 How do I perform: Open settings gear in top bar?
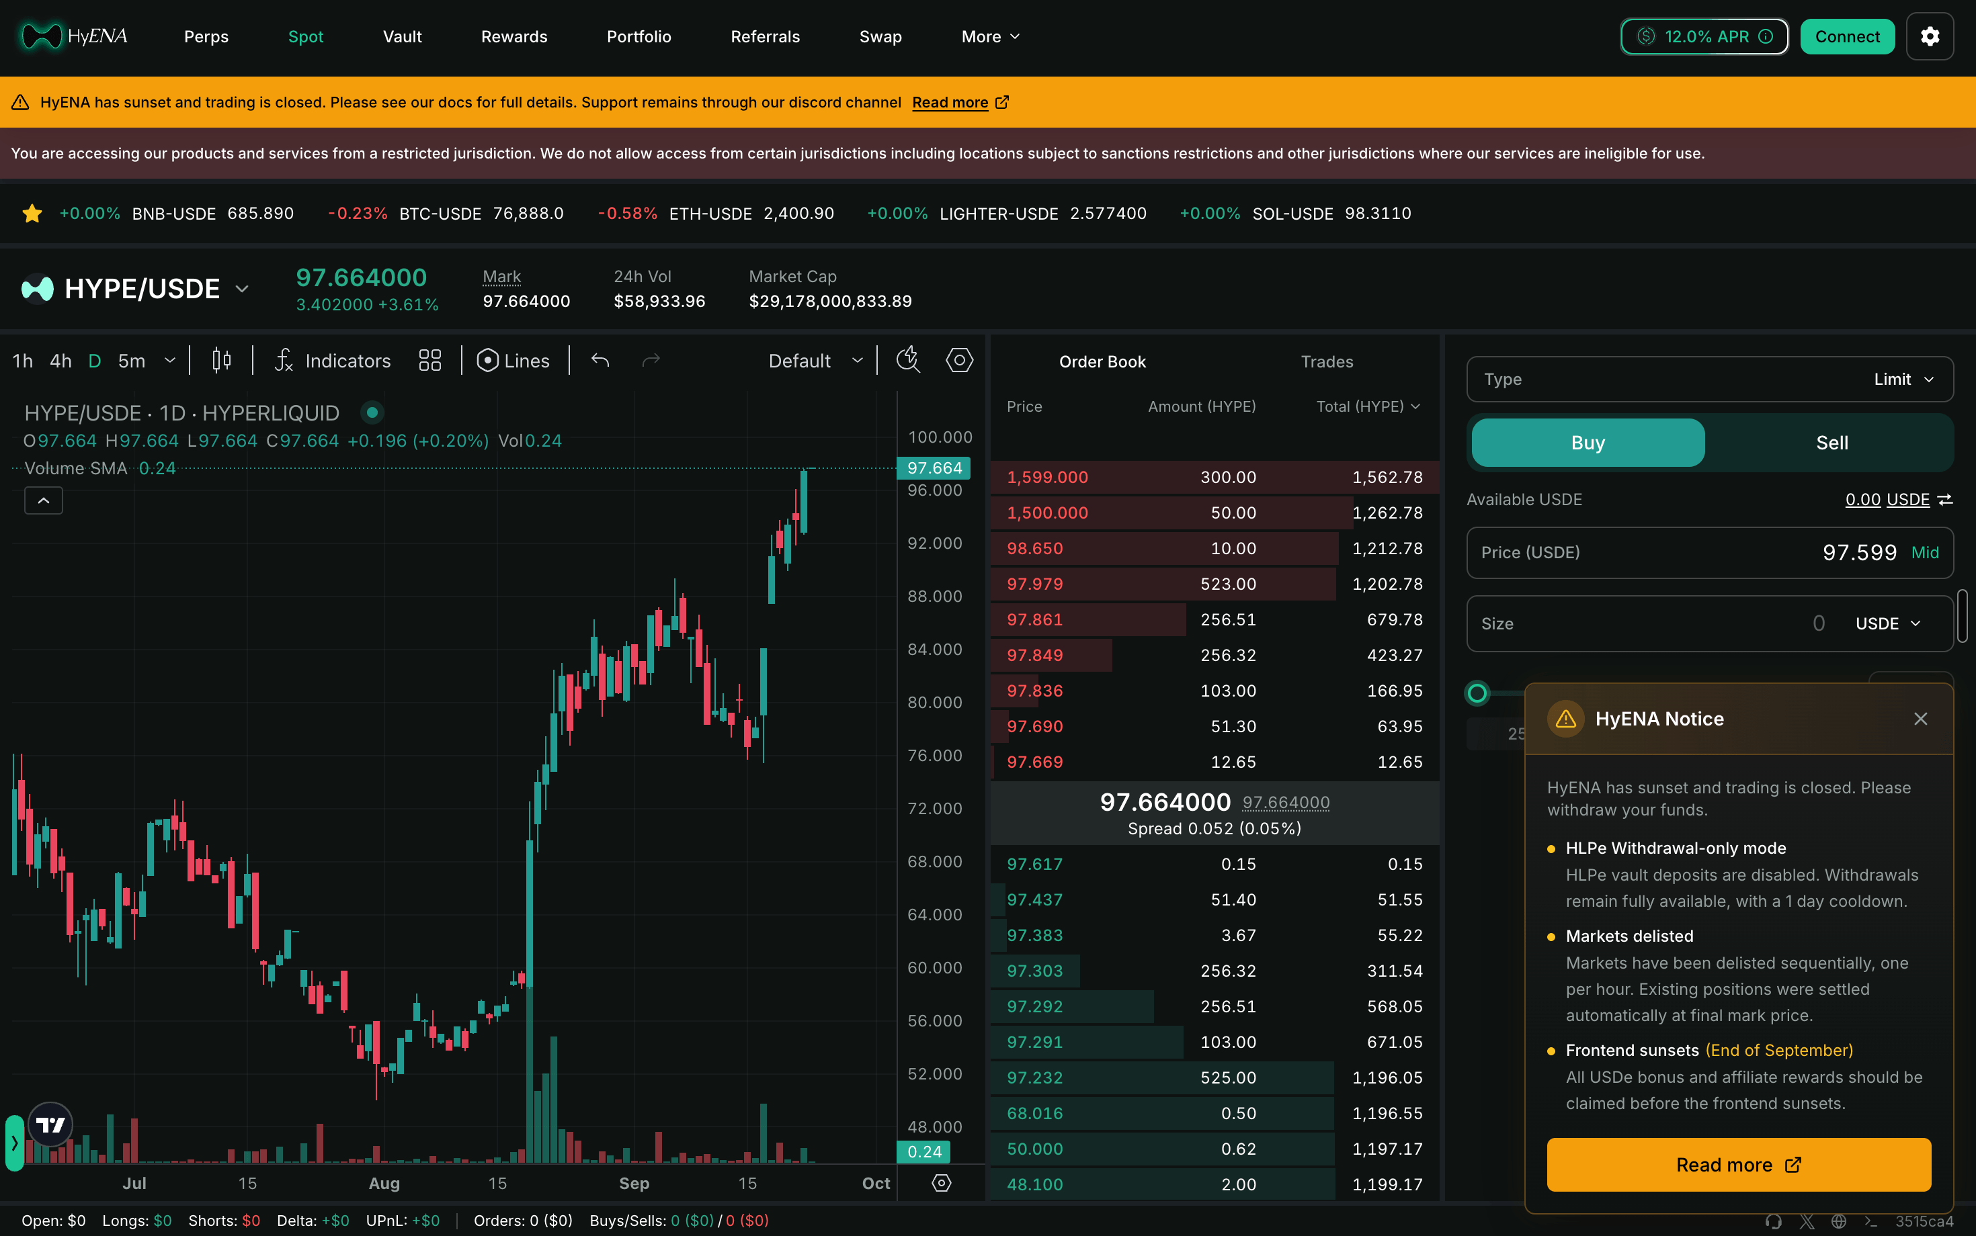[x=1930, y=37]
